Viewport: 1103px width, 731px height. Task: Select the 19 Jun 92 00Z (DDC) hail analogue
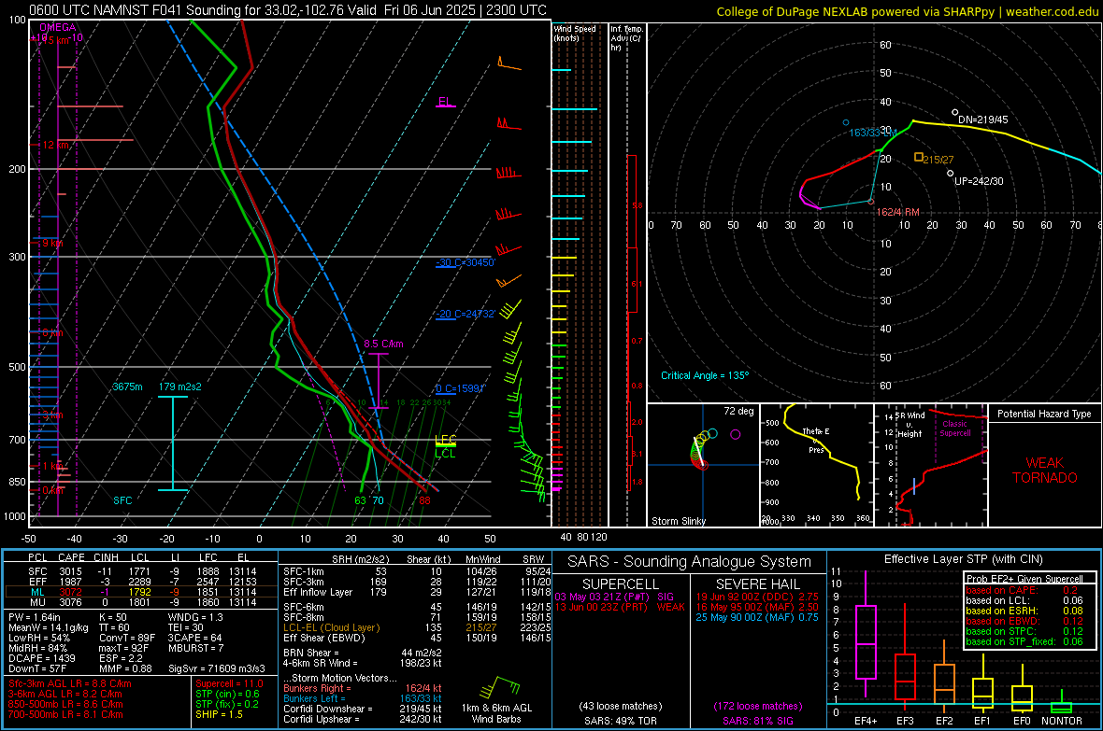[757, 597]
